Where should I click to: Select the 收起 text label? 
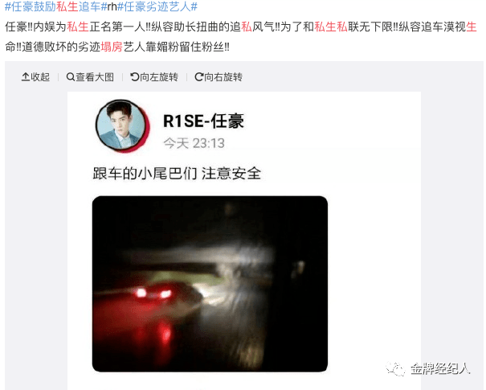(40, 77)
